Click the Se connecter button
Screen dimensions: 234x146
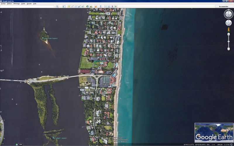(x=223, y=6)
